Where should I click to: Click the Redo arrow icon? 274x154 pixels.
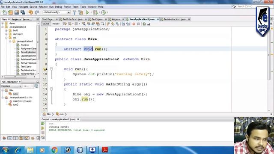(x=37, y=12)
